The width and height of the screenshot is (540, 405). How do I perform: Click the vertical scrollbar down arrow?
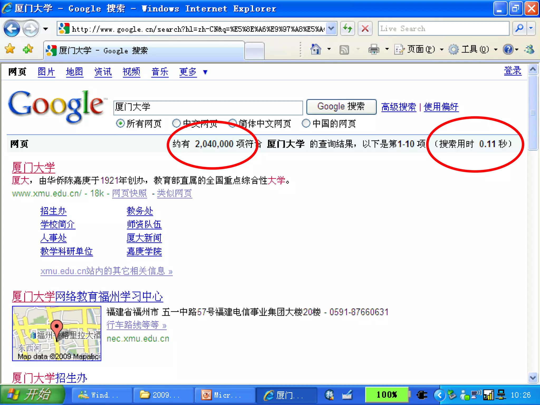tap(533, 378)
